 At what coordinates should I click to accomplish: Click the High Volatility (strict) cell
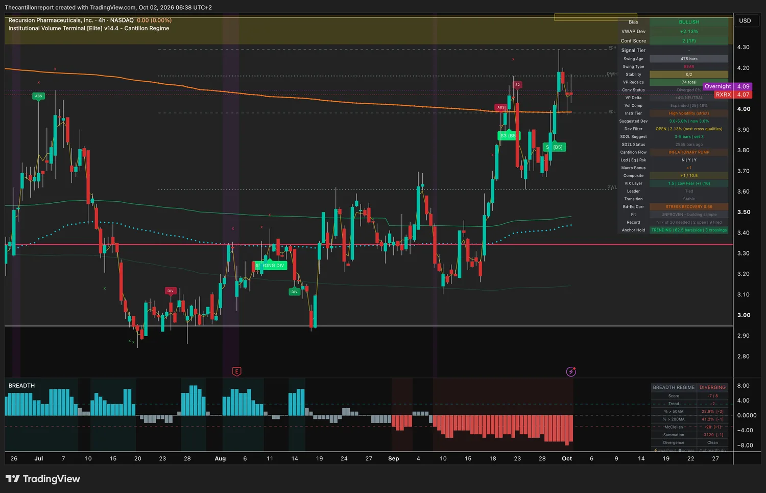[x=689, y=113]
